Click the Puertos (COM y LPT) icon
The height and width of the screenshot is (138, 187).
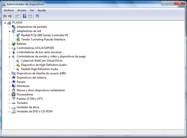[14, 99]
